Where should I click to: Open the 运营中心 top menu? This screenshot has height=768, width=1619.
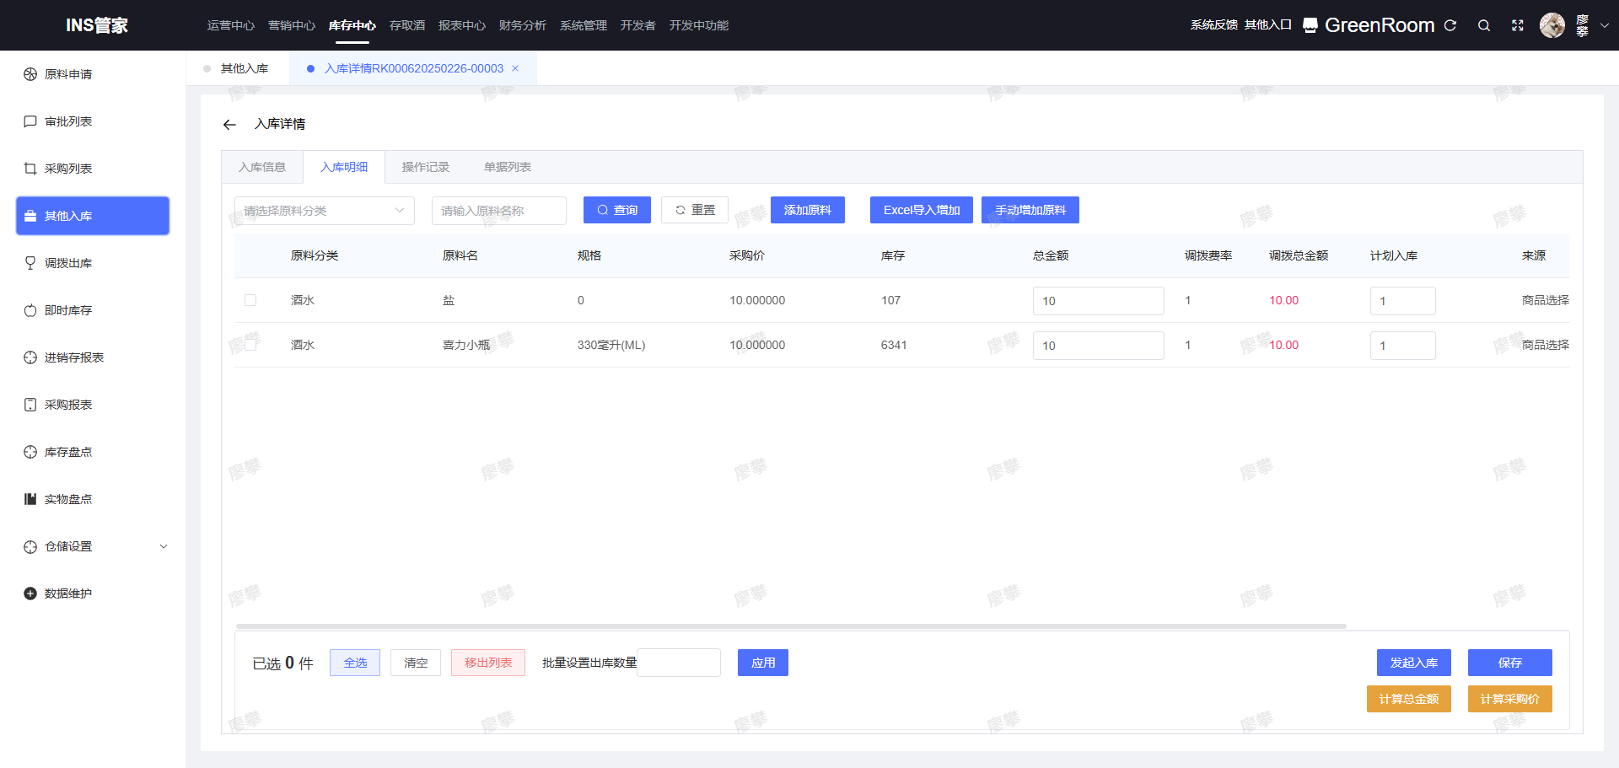[231, 25]
